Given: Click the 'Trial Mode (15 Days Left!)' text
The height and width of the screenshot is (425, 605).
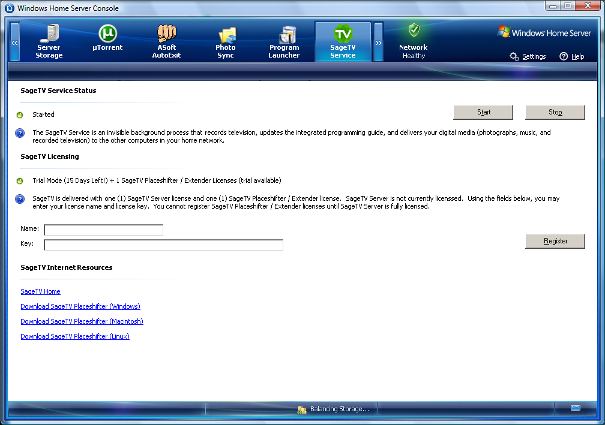Looking at the screenshot, I should [x=70, y=180].
